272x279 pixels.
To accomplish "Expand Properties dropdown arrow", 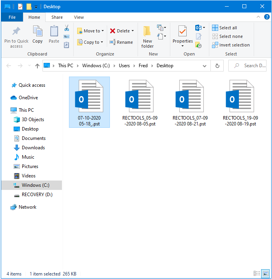I will pyautogui.click(x=183, y=46).
